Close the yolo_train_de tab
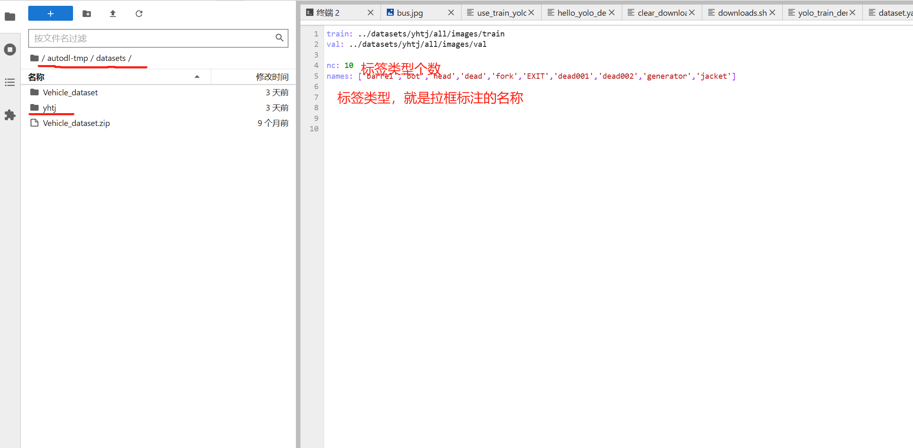 click(852, 13)
